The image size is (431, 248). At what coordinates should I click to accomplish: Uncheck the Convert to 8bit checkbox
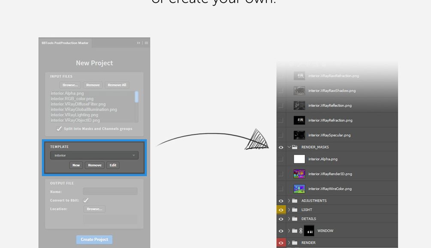[86, 200]
